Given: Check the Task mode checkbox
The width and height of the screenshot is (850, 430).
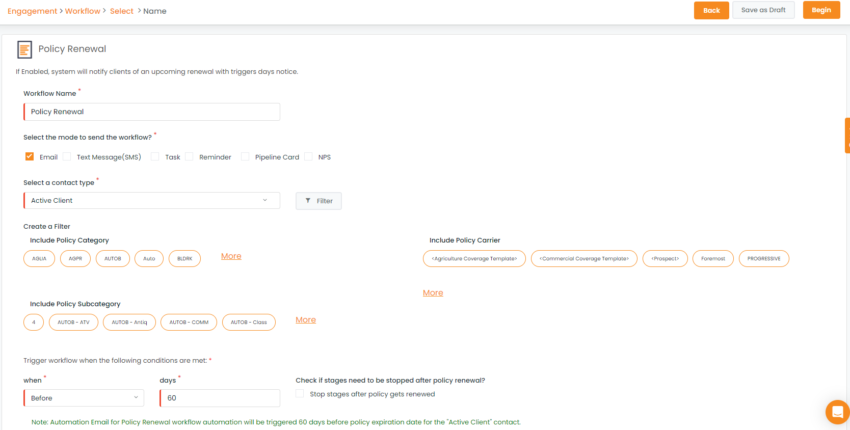Looking at the screenshot, I should (x=155, y=156).
